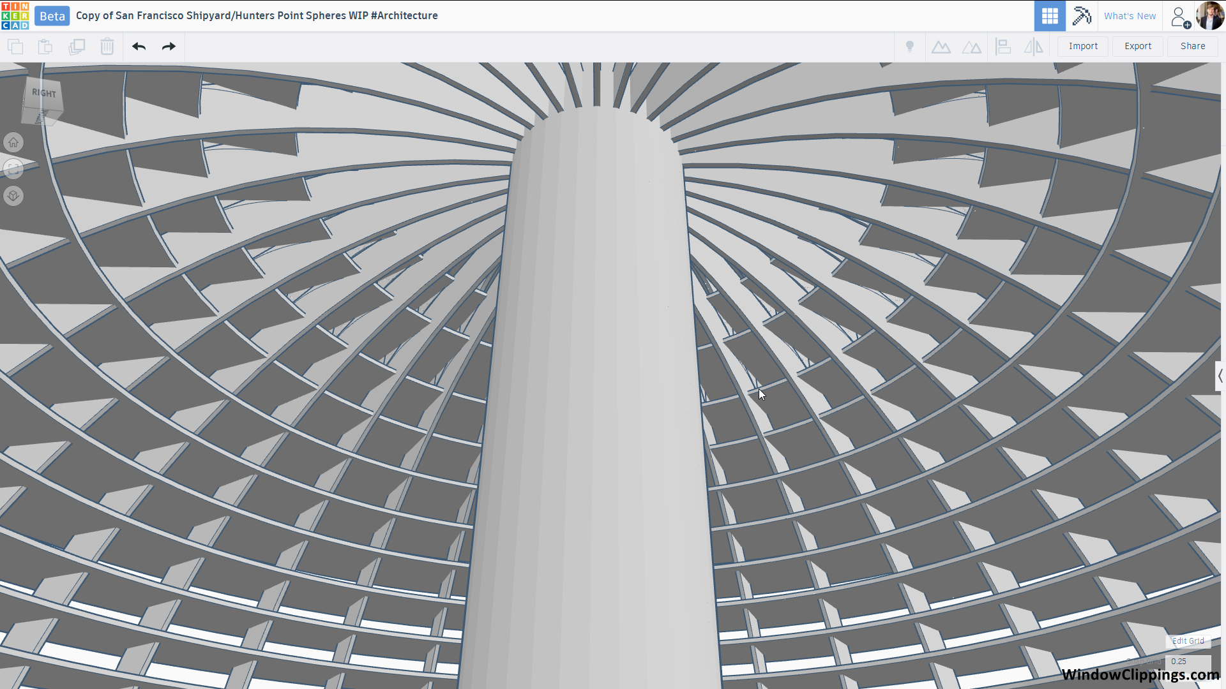Click the Paste icon in toolbar
Image resolution: width=1226 pixels, height=689 pixels.
(45, 47)
